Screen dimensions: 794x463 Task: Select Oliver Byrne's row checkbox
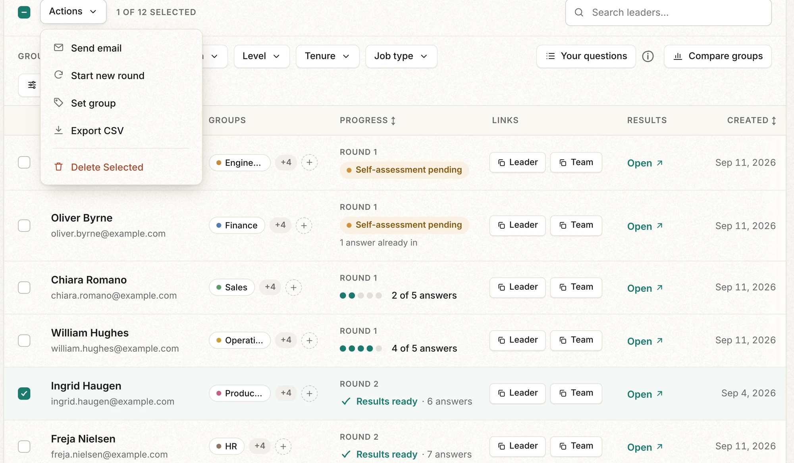tap(24, 226)
